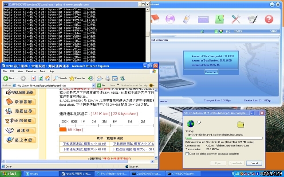Click the IE page scroll down arrow

156,158
